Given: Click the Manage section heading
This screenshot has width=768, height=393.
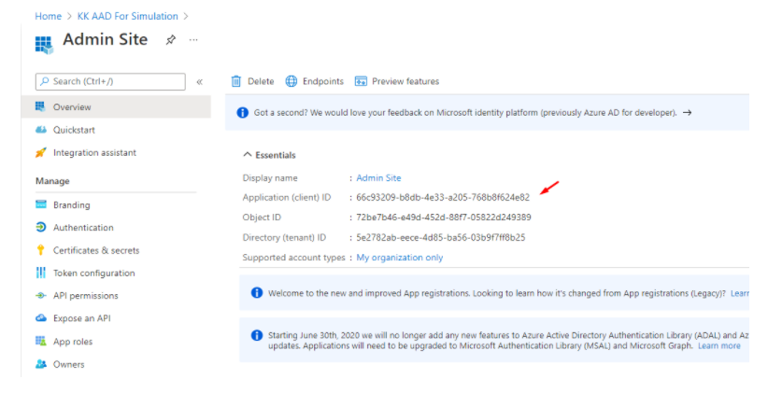Looking at the screenshot, I should [x=52, y=181].
